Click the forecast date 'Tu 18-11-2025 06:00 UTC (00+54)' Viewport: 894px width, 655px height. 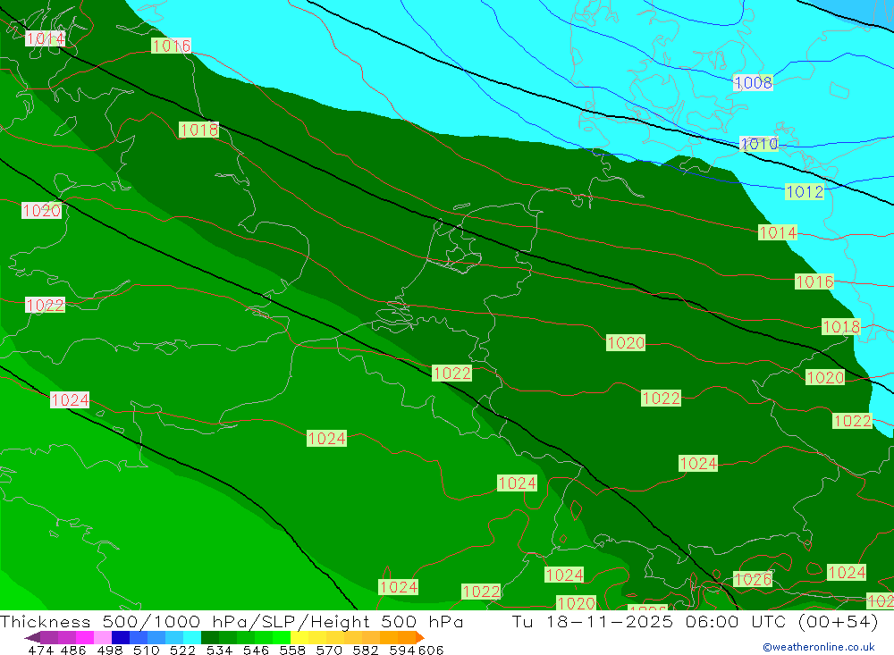coord(695,621)
